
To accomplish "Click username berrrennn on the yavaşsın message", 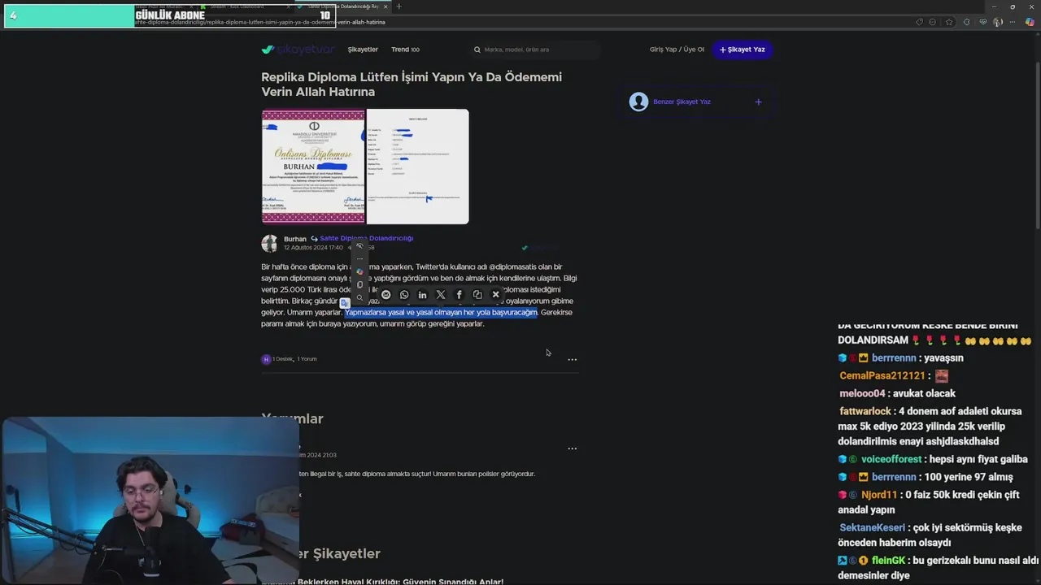I will pyautogui.click(x=894, y=358).
